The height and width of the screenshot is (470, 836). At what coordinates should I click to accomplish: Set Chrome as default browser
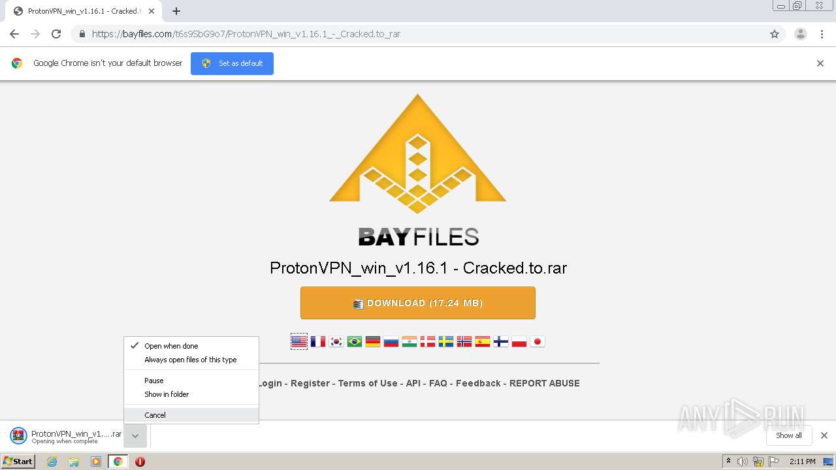click(232, 63)
